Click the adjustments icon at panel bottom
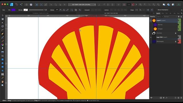This screenshot has width=183, height=103. tap(164, 98)
